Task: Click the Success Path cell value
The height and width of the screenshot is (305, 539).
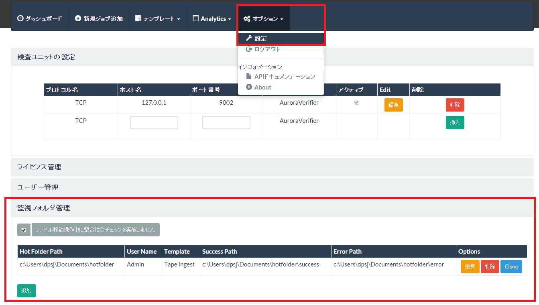Action: click(x=260, y=264)
